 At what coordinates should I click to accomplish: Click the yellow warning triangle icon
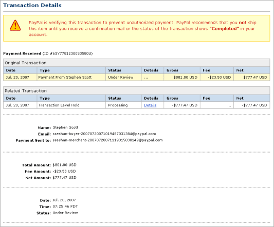point(15,26)
